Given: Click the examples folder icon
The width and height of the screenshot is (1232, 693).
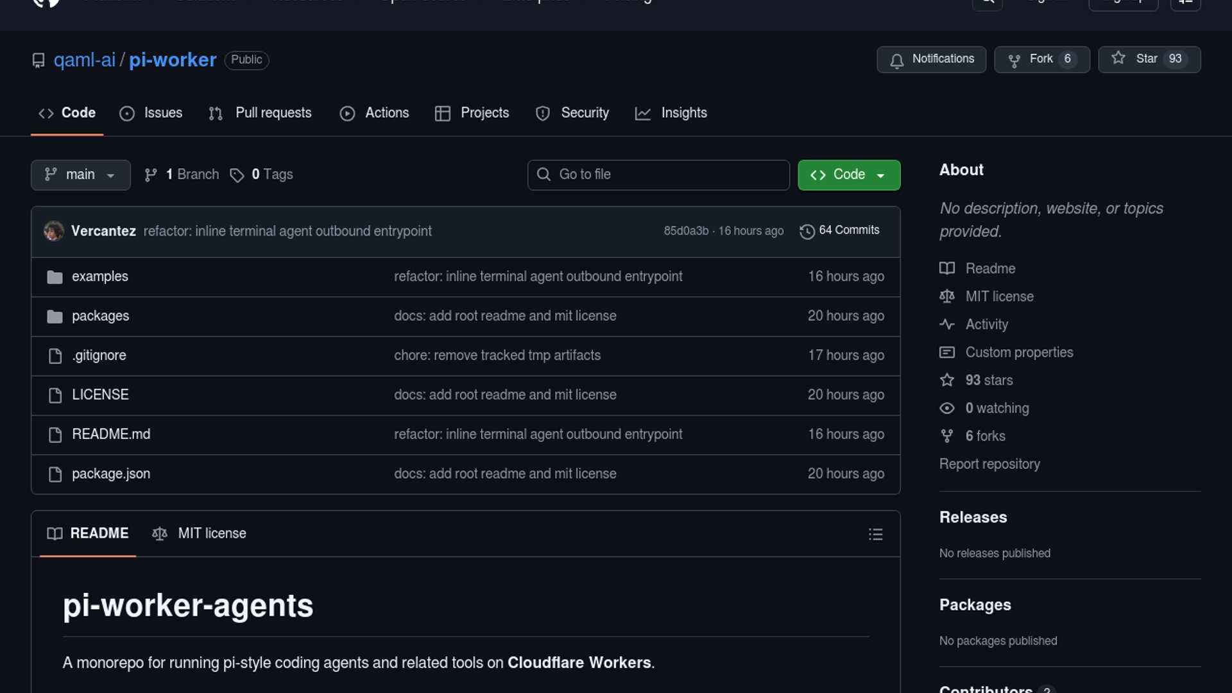Looking at the screenshot, I should pos(55,277).
